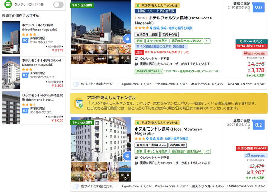Image resolution: width=269 pixels, height=193 pixels.
Task: Click Forza 宿泊施設へ直接支払い tag
Action: click(186, 41)
